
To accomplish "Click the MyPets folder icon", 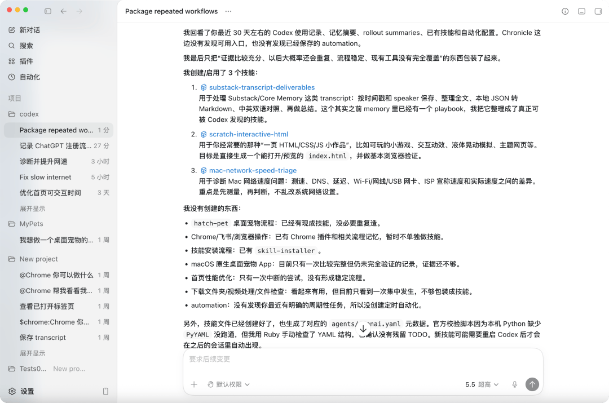I will tap(12, 224).
